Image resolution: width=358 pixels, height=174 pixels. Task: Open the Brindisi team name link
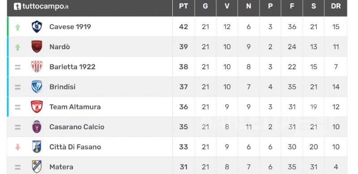point(62,87)
